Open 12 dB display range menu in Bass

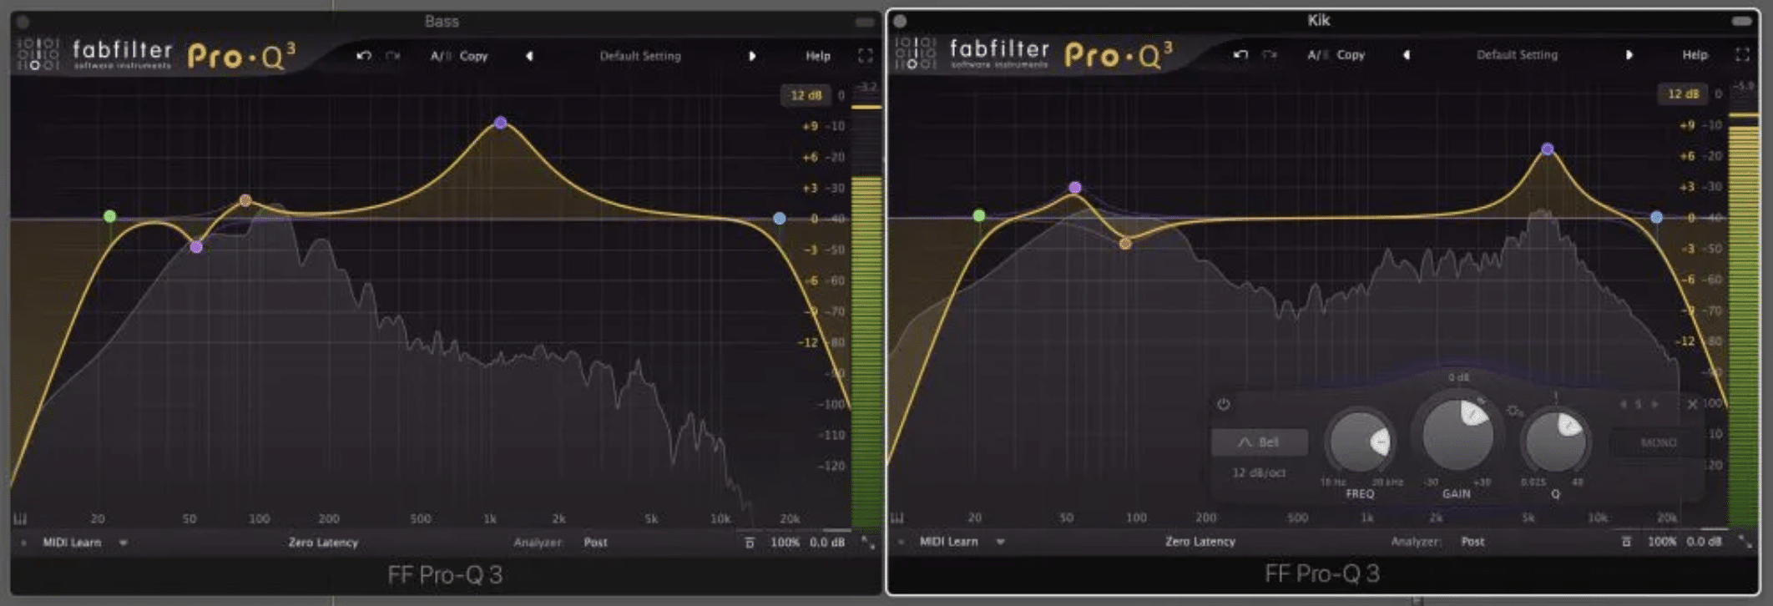pos(806,95)
